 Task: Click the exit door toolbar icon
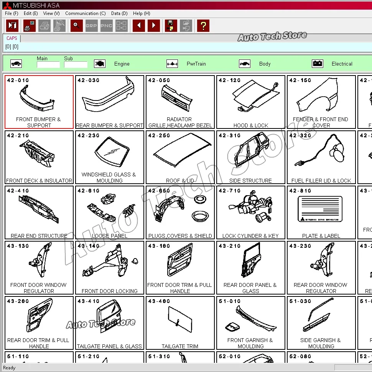tap(12, 26)
